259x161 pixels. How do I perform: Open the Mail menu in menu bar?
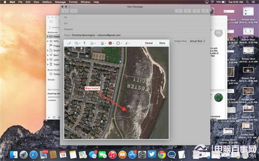tap(13, 2)
